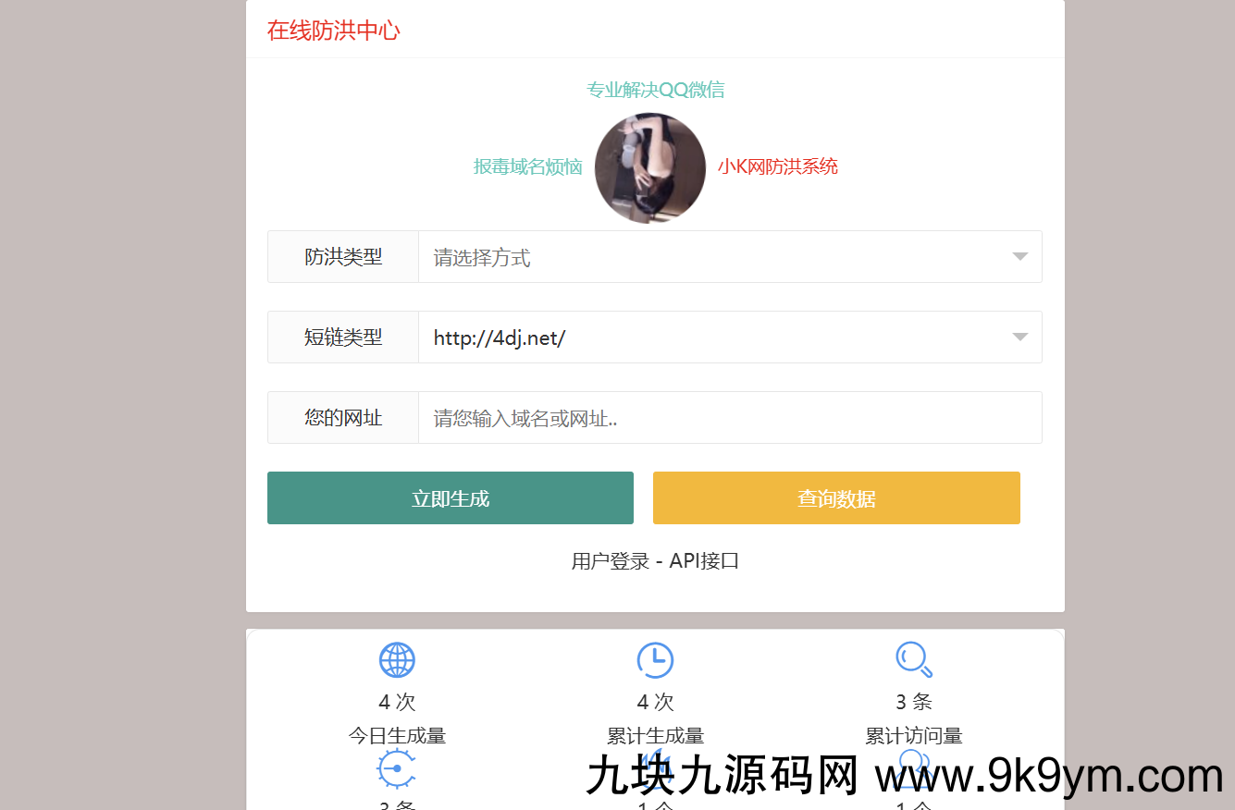Click the gauge icon in the stats panel
Screen dimensions: 1235x810
[x=397, y=767]
